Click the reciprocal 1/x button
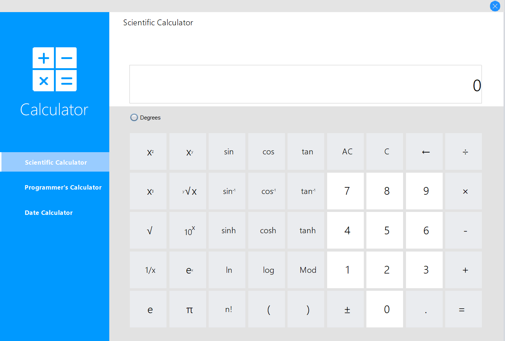 click(x=148, y=270)
